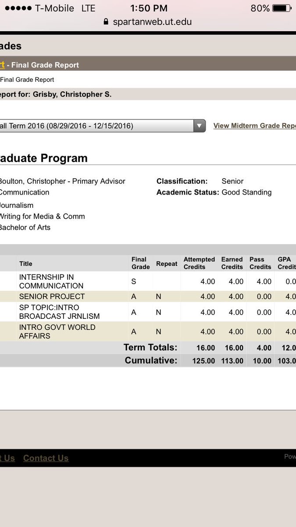
Task: Select SENIOR PROJECT course title
Action: click(52, 296)
